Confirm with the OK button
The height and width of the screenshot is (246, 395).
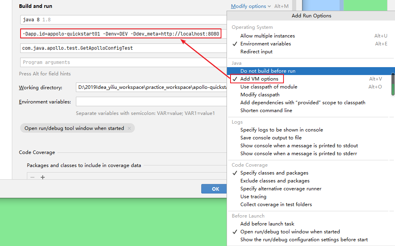214,189
